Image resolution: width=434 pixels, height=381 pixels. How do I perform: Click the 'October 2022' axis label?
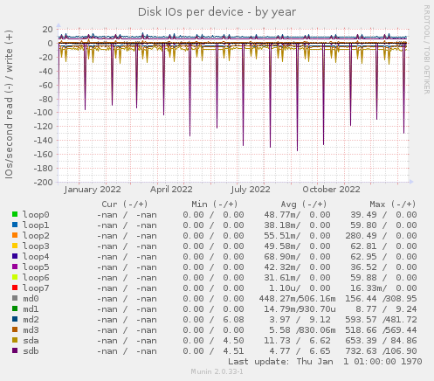click(331, 190)
